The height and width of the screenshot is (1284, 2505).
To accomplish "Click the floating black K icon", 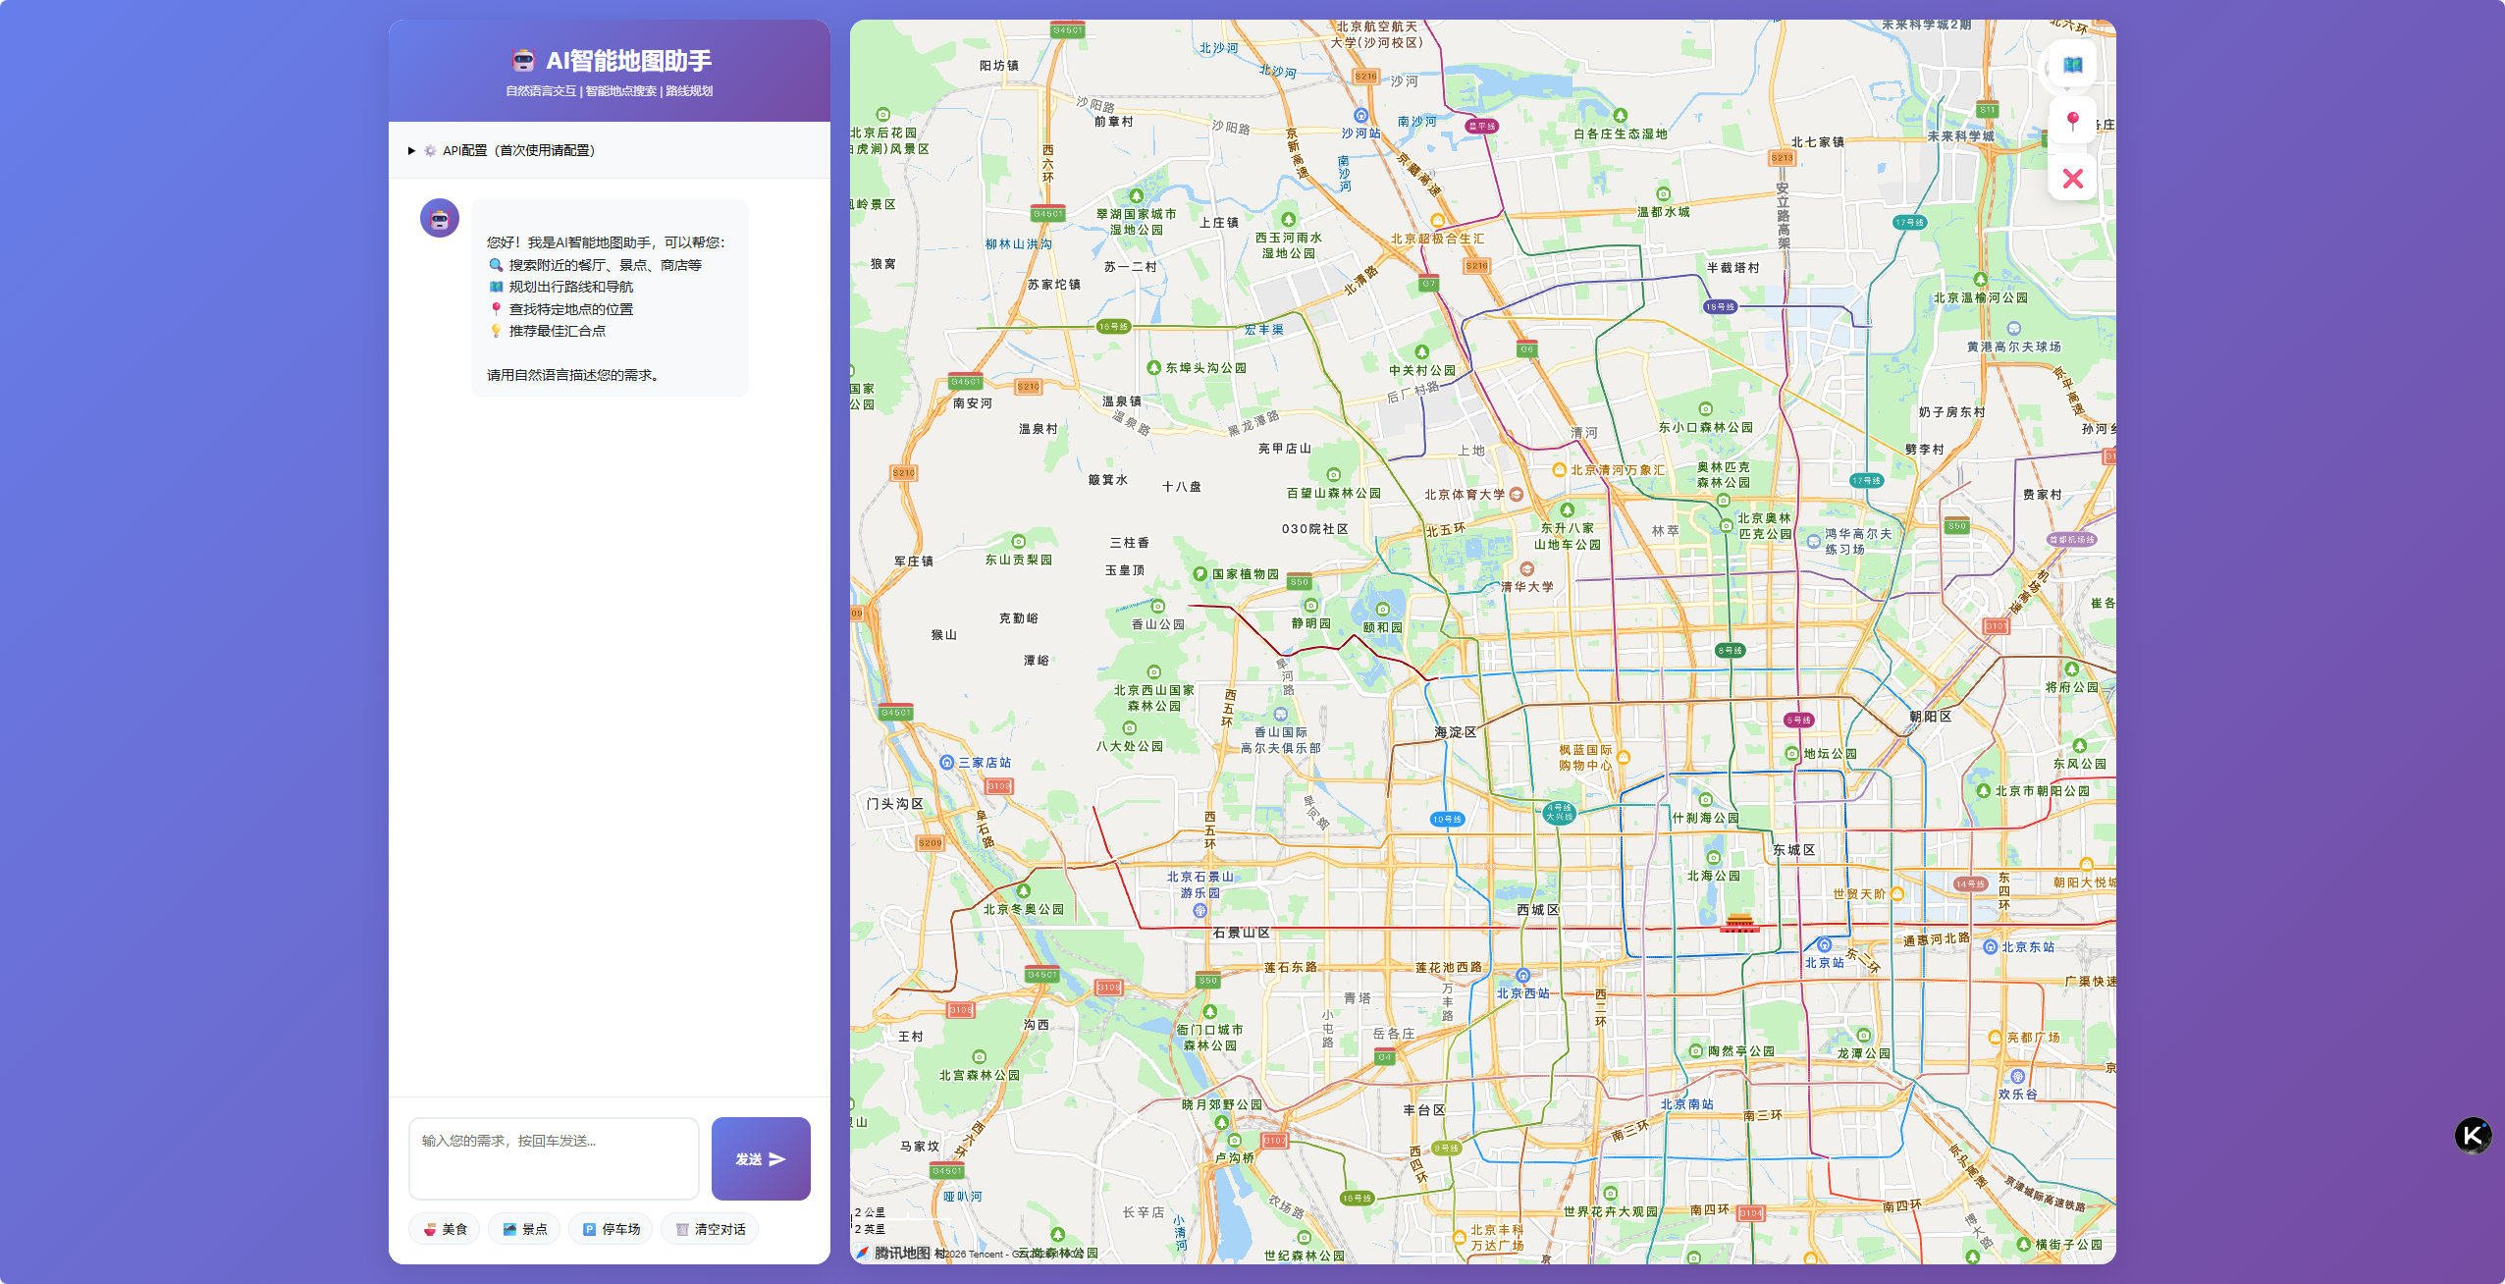I will point(2473,1136).
